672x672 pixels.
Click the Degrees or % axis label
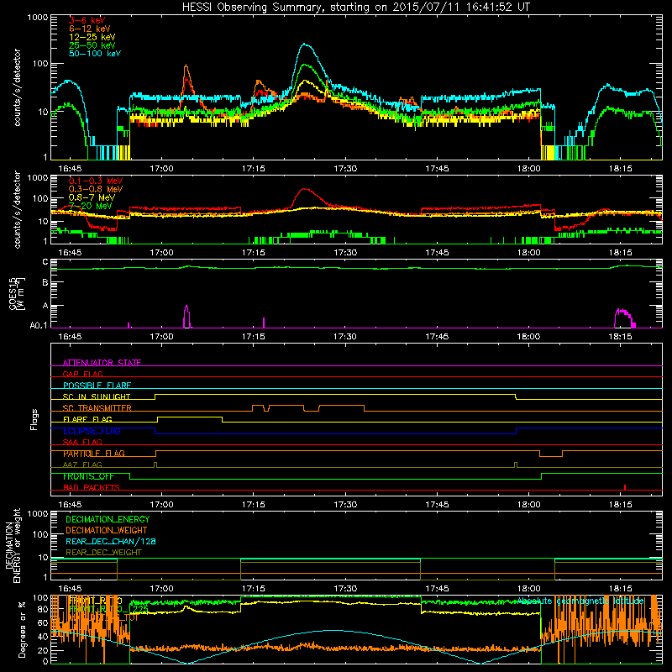[x=22, y=630]
